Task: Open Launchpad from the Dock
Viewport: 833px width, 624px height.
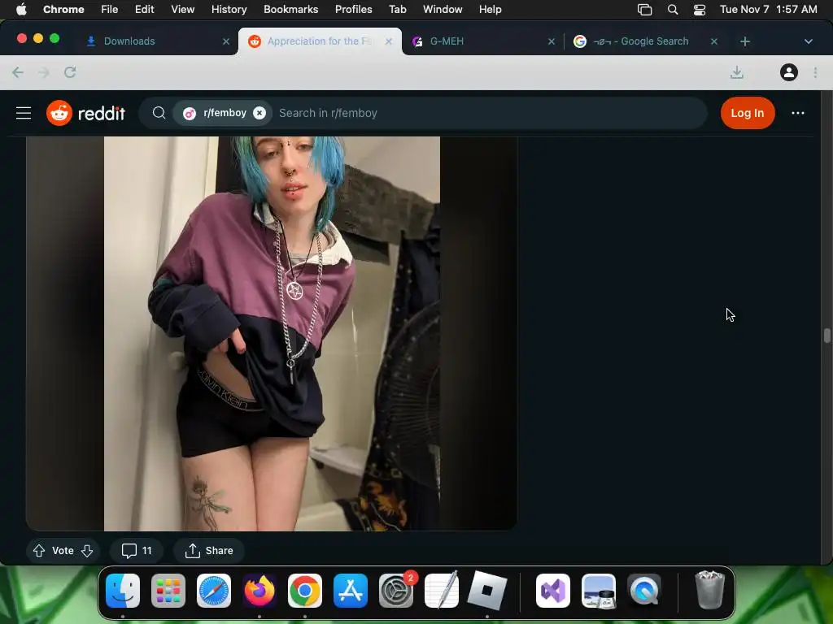Action: pos(168,591)
